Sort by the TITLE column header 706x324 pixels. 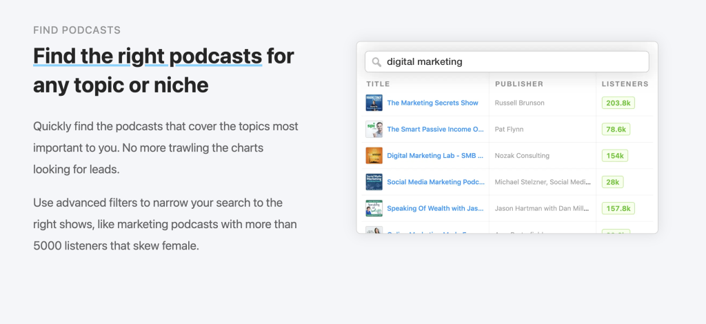coord(378,84)
